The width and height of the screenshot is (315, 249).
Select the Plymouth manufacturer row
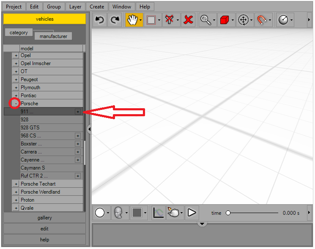coord(47,88)
